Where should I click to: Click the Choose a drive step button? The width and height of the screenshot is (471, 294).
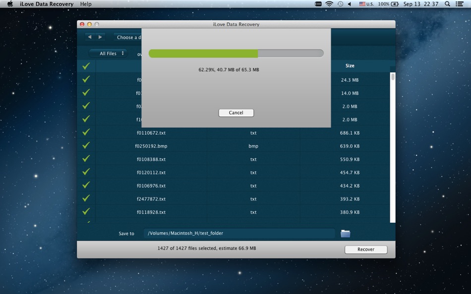(128, 37)
